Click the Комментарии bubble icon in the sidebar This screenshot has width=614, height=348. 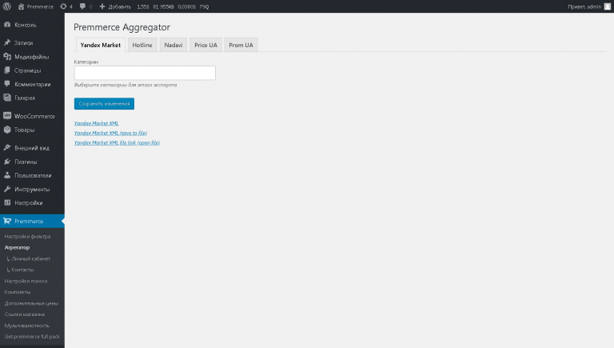pyautogui.click(x=6, y=84)
